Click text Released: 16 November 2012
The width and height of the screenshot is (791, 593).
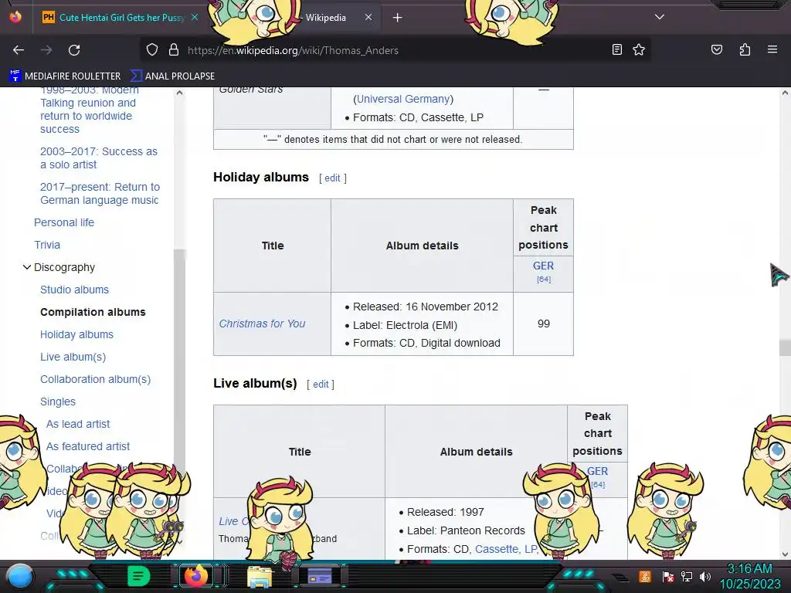[426, 307]
